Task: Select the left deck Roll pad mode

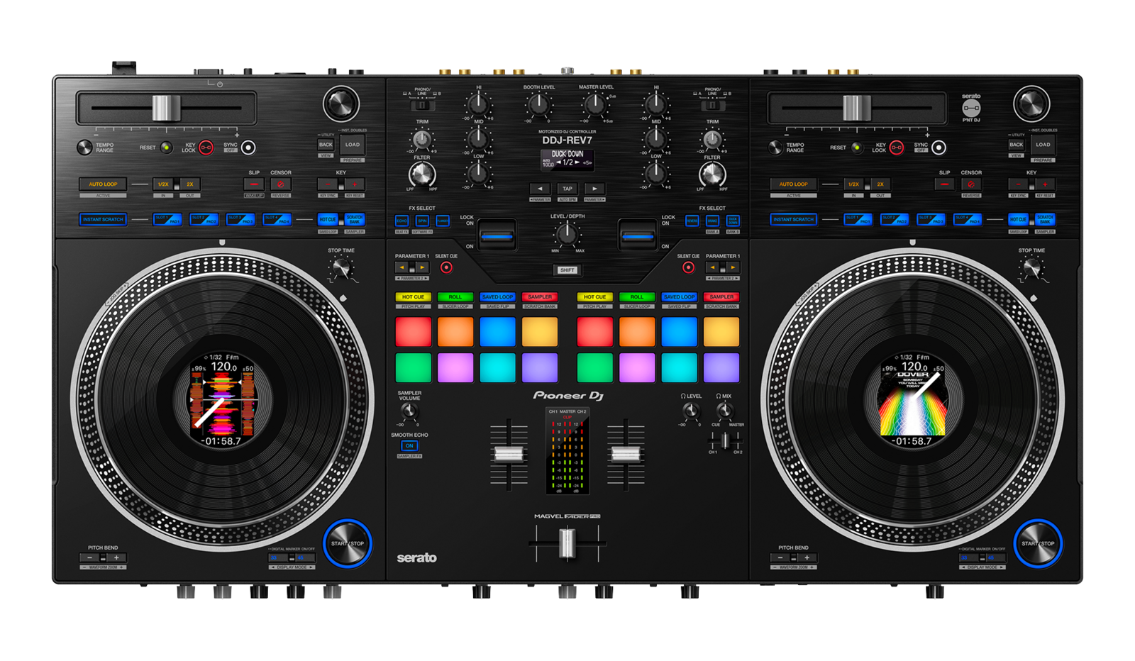Action: tap(455, 297)
